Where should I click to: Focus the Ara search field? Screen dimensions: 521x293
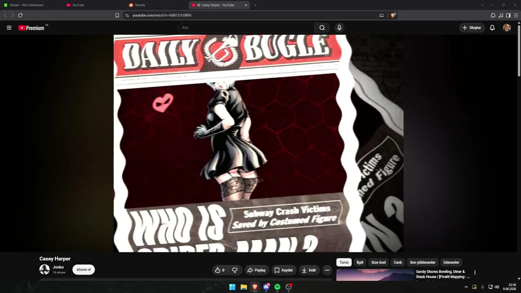pos(246,28)
